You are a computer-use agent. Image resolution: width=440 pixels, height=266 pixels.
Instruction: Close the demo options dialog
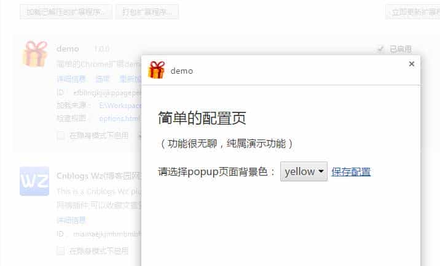(411, 64)
